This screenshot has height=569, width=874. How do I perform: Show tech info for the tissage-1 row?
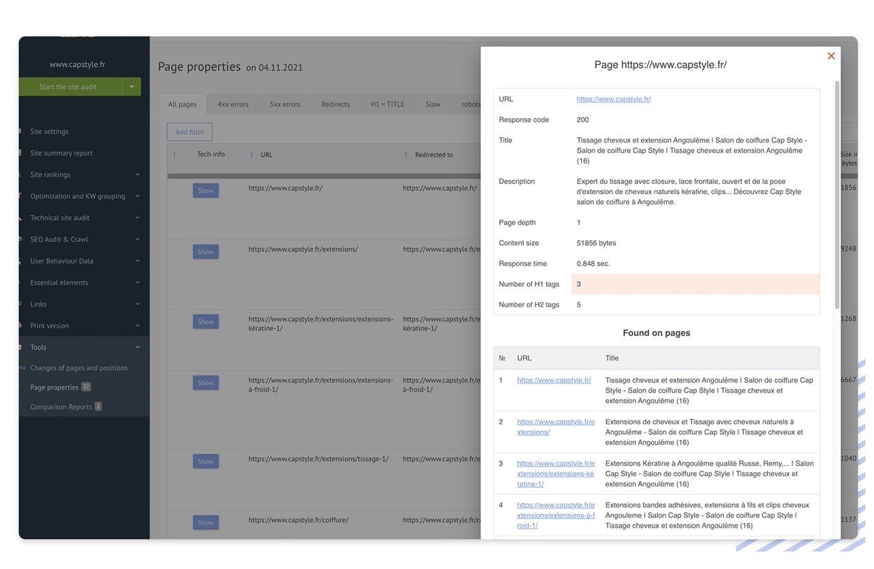[x=206, y=461]
